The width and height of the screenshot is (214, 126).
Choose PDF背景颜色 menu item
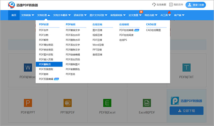[73, 69]
